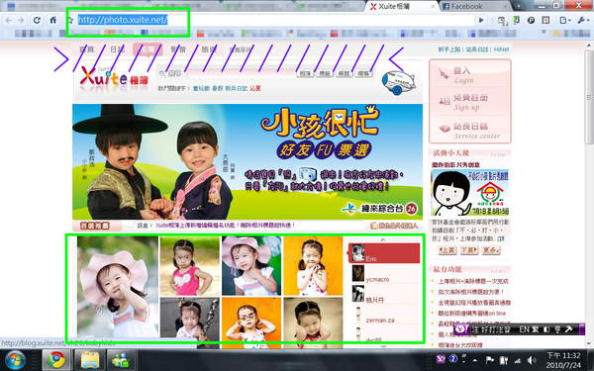
Task: Click the volume speaker tray icon
Action: 531,360
